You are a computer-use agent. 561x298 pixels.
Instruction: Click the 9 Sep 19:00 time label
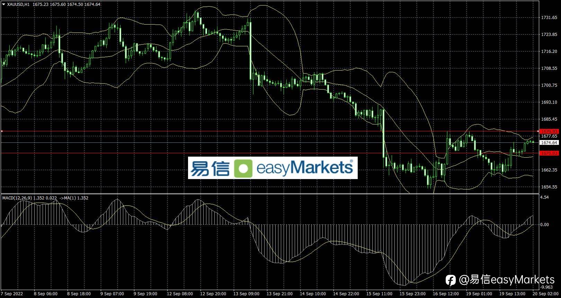tap(145, 294)
